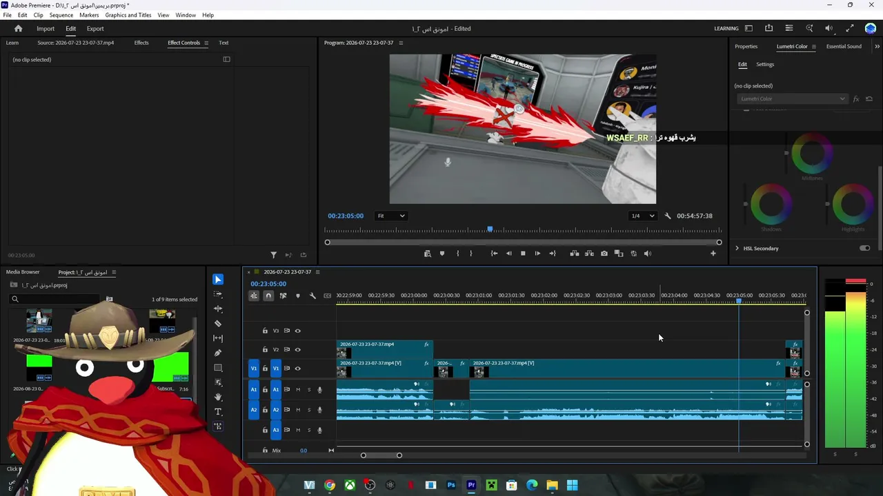Image resolution: width=883 pixels, height=496 pixels.
Task: Toggle HSL Secondary effect switch
Action: pos(865,248)
